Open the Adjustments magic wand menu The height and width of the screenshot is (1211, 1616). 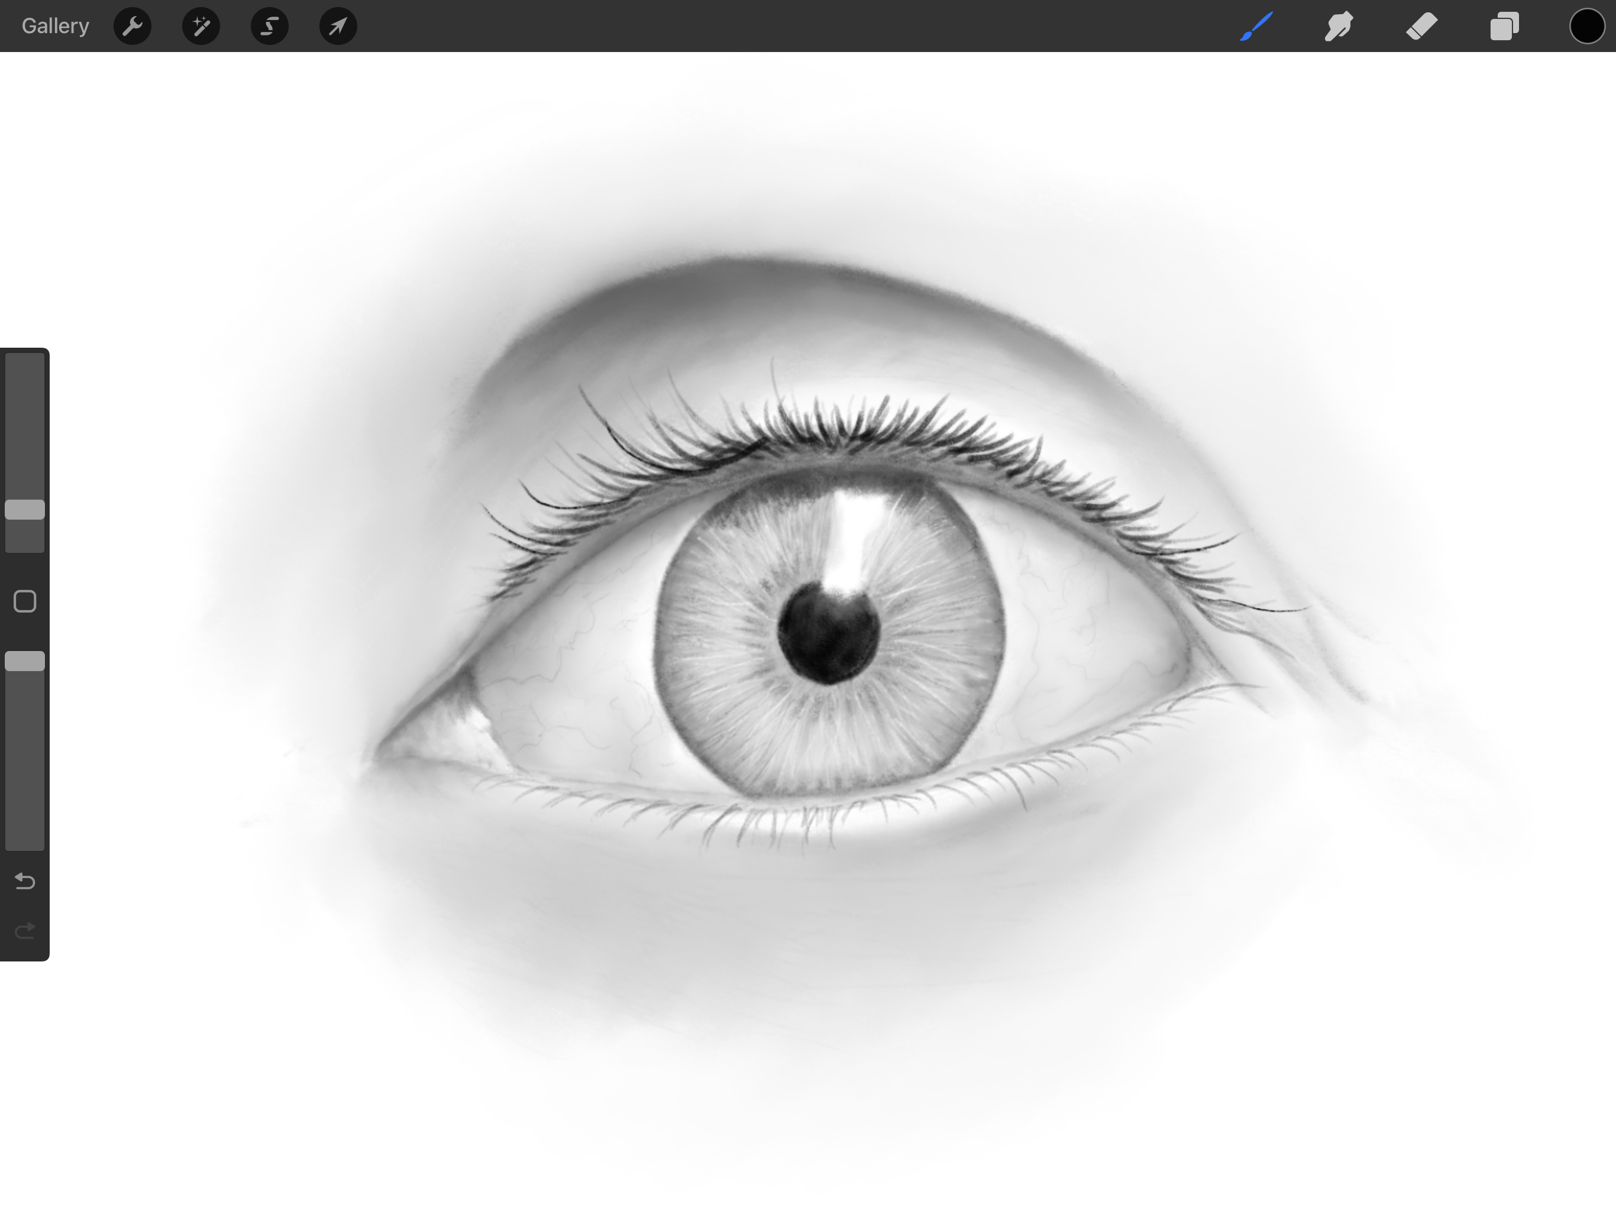pyautogui.click(x=201, y=26)
